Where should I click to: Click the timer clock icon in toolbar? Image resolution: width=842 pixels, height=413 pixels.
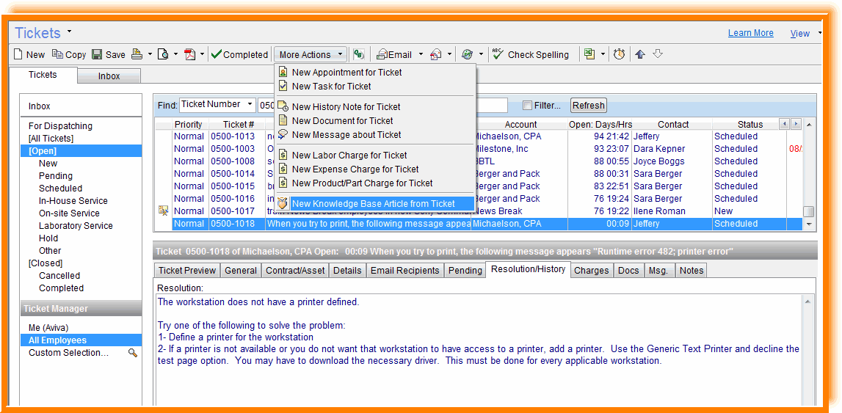coord(619,54)
